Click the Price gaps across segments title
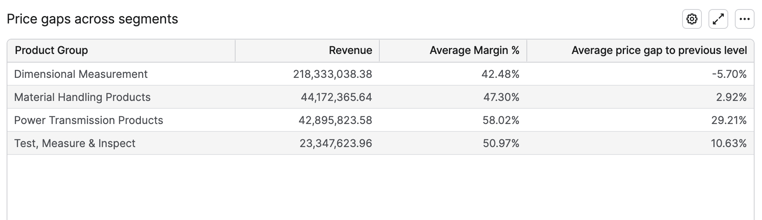Screen dimensions: 762x220 tap(92, 19)
